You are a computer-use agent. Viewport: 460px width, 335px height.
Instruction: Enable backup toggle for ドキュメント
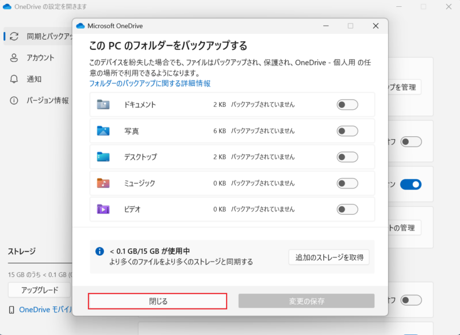pos(347,105)
